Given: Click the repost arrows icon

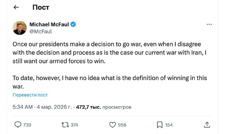Looking at the screenshot, I should [x=65, y=124].
